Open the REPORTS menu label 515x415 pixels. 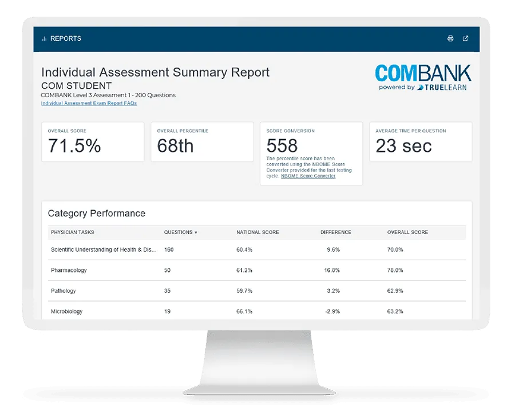(x=66, y=39)
